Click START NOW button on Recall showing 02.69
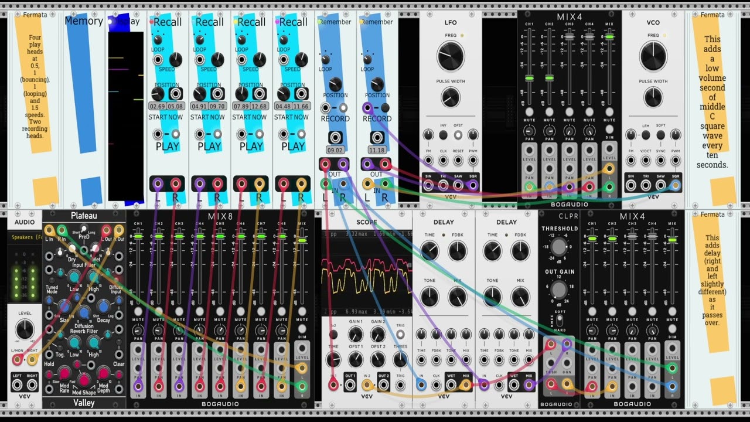 click(x=175, y=134)
